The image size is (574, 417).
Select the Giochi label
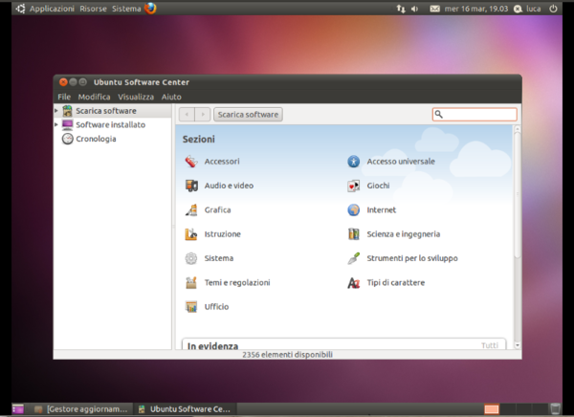point(378,186)
